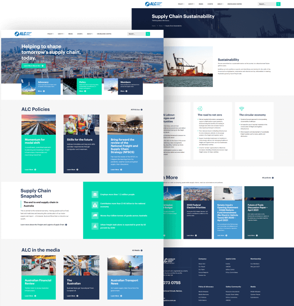Click the people icon beside Employs 1.2 million
The width and height of the screenshot is (294, 306).
(x=95, y=194)
